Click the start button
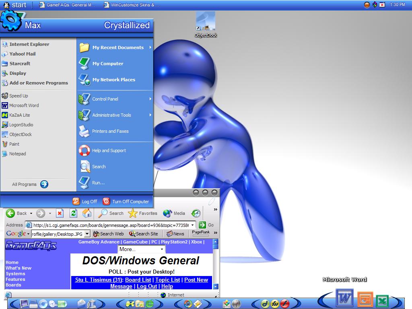412x309 pixels. (15, 5)
